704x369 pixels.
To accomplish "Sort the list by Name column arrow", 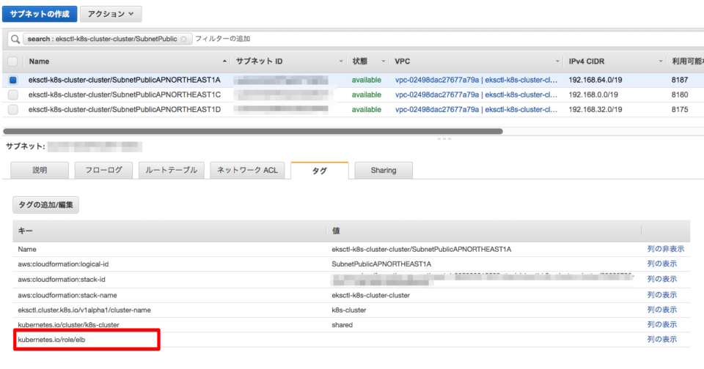I will [224, 61].
